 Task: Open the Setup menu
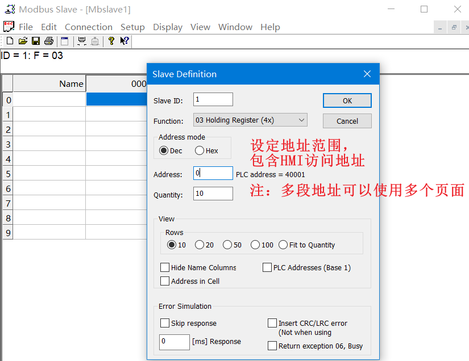132,27
